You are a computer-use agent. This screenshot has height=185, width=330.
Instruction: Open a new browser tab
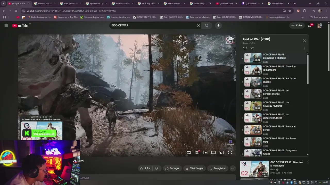coord(295,4)
